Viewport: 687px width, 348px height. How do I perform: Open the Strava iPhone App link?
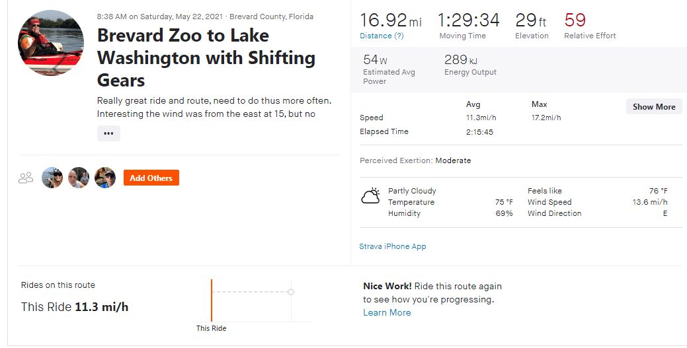(x=393, y=246)
